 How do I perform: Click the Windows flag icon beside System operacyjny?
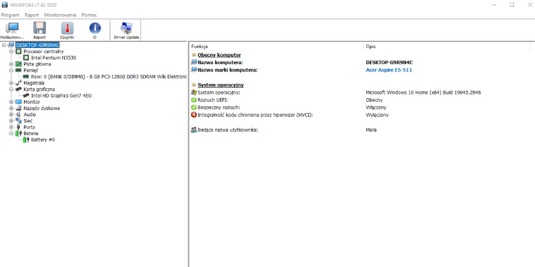coord(194,93)
